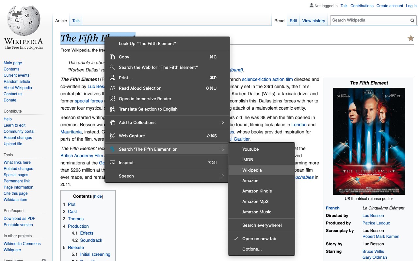The image size is (418, 261).
Task: Click the Wikipedia globe logo
Action: click(x=24, y=21)
